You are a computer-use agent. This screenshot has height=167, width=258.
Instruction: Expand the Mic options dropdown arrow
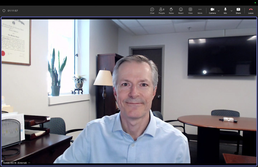pyautogui.click(x=231, y=11)
